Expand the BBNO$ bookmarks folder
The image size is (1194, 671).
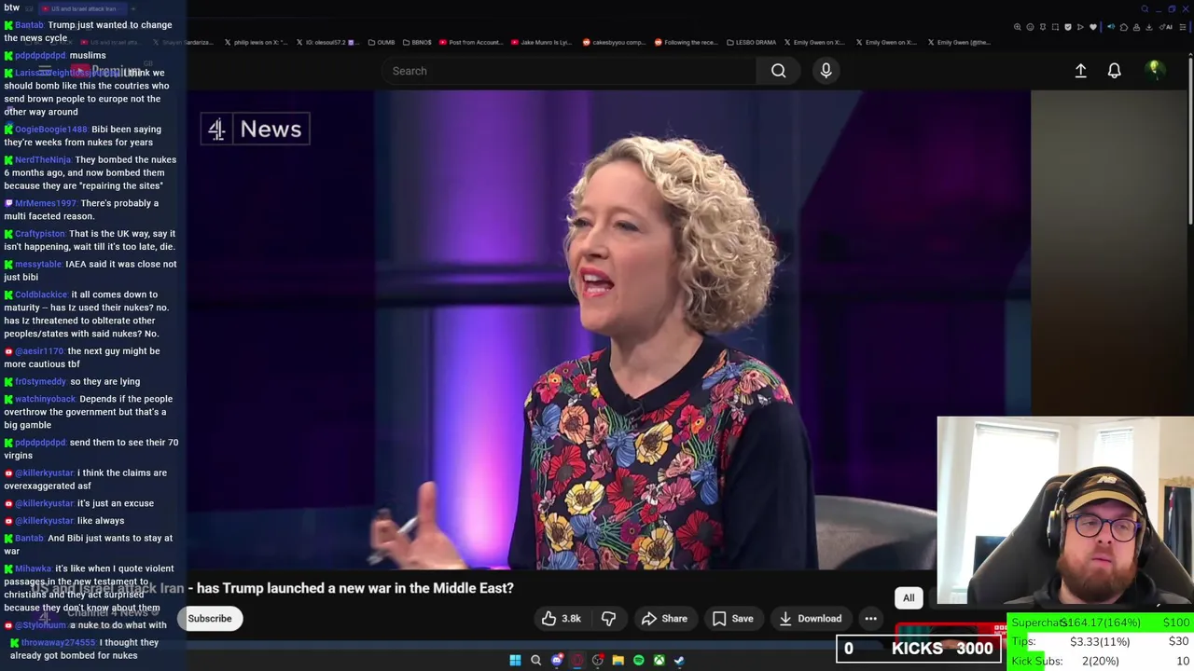click(416, 42)
